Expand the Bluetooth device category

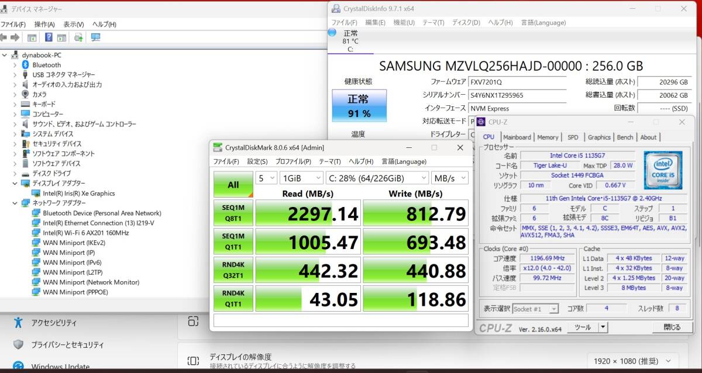pyautogui.click(x=15, y=64)
